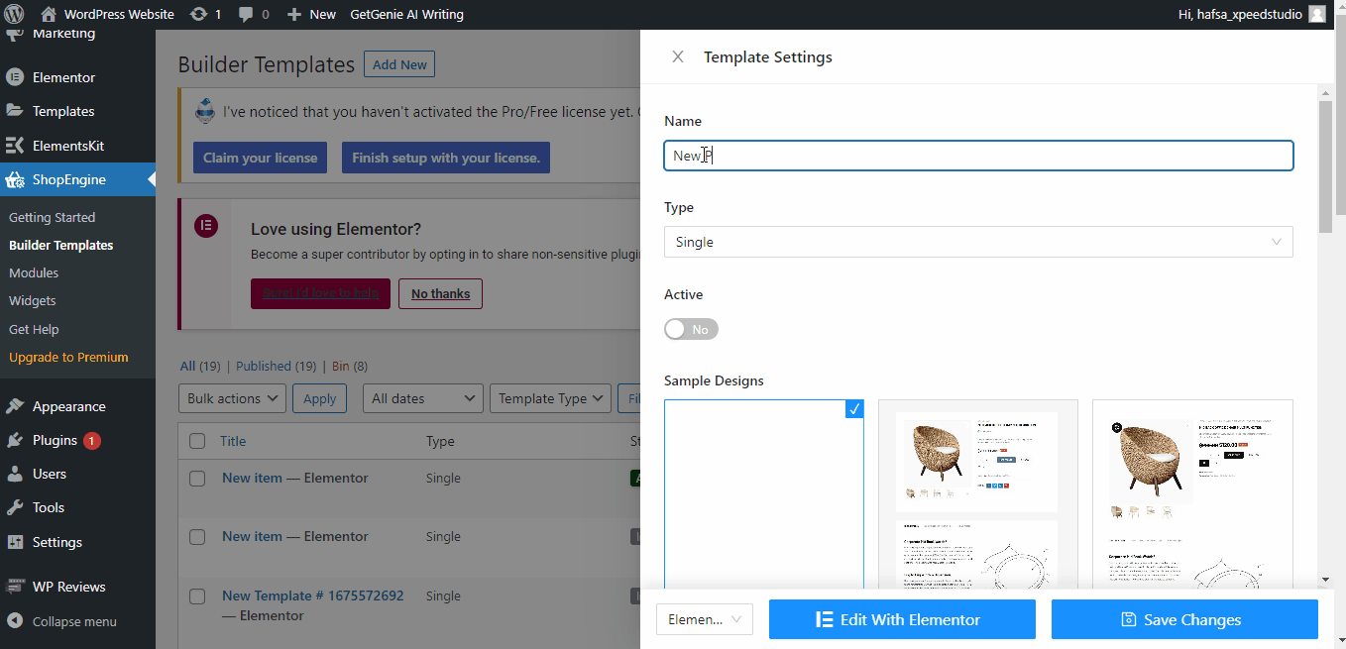This screenshot has width=1346, height=649.
Task: Click the Marketing sidebar icon
Action: [15, 36]
